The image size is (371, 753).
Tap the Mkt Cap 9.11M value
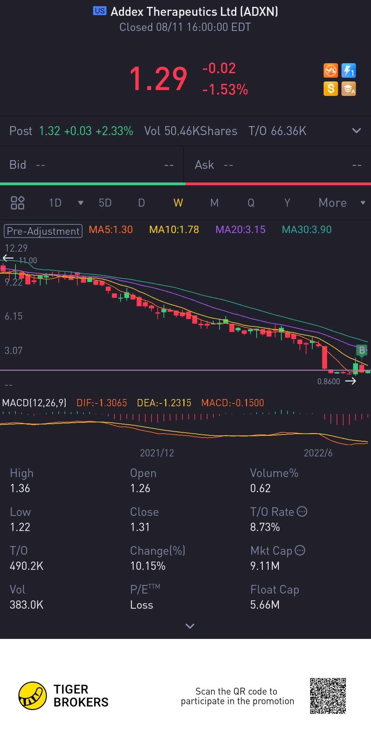(265, 566)
